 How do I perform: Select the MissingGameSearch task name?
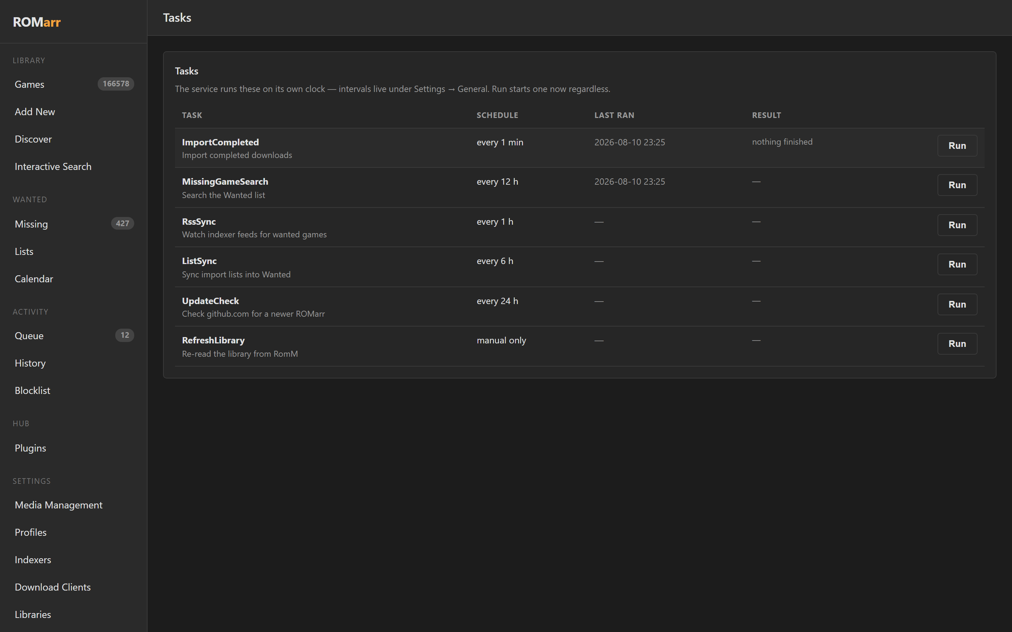(x=225, y=182)
